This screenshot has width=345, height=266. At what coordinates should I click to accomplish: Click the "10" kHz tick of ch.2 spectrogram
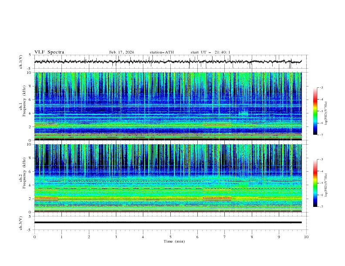click(30, 144)
